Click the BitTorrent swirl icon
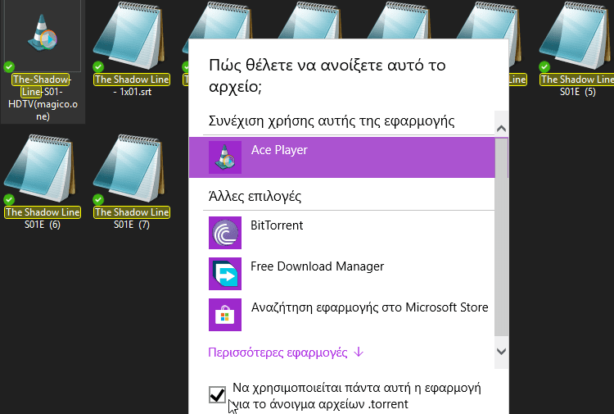The image size is (614, 414). pos(225,233)
